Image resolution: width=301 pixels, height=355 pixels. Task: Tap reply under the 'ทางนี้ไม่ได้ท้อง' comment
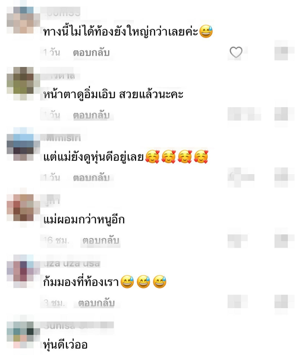point(91,53)
